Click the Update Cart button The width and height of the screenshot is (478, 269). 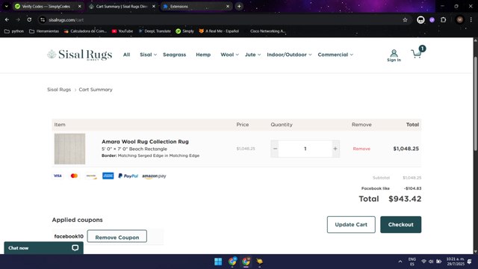(351, 224)
